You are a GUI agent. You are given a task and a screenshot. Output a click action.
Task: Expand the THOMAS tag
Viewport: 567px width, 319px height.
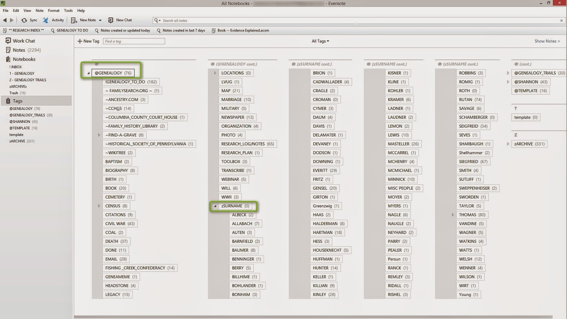point(453,215)
